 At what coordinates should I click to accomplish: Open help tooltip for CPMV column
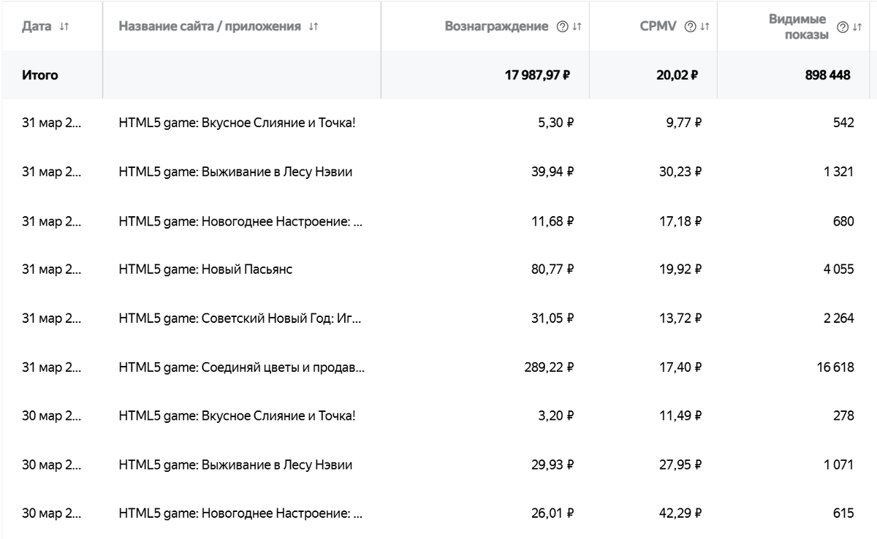tap(690, 26)
